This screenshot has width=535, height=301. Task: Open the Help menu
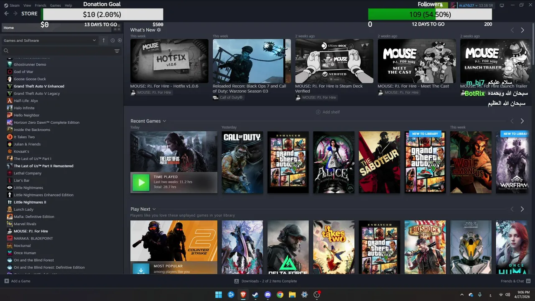(68, 5)
